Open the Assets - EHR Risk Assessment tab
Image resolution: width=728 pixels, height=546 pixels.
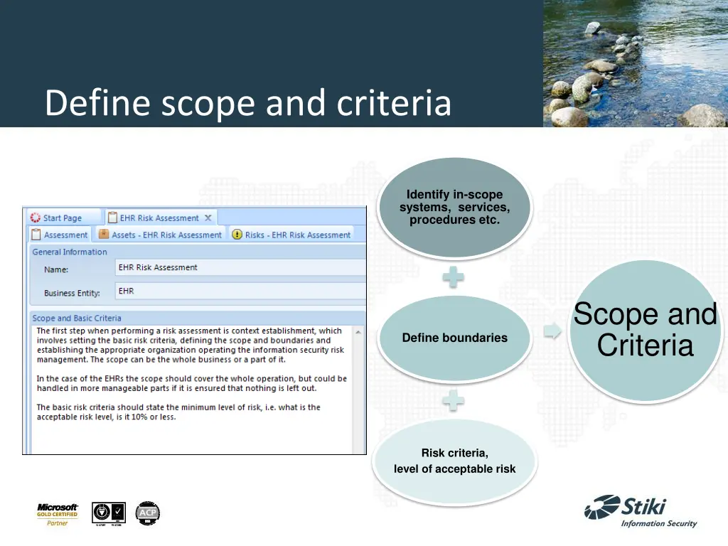click(166, 235)
